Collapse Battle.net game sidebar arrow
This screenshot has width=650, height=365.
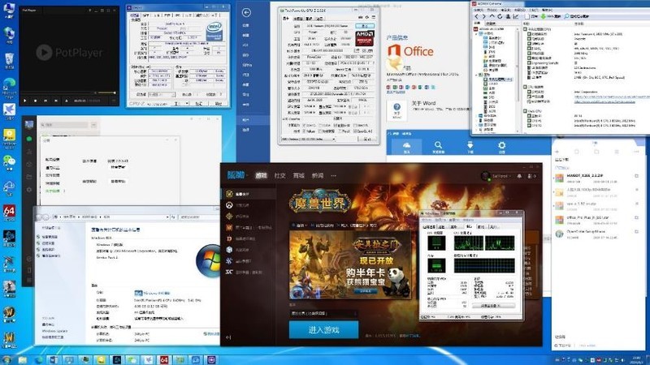[228, 337]
